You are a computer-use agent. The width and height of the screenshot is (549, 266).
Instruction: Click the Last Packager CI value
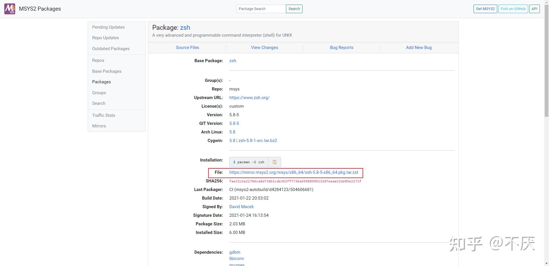click(271, 190)
